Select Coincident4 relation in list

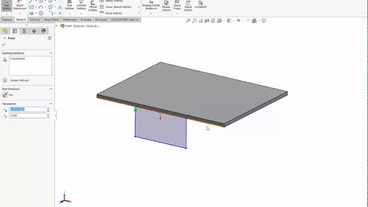[17, 59]
